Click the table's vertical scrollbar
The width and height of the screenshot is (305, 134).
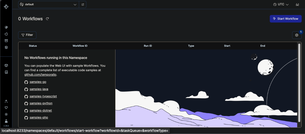(299, 83)
